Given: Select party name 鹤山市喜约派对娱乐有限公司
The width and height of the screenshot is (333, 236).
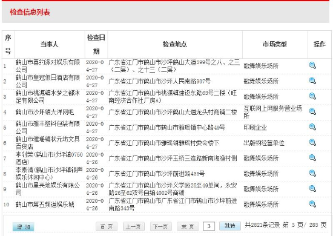Looking at the screenshot, I should click(x=48, y=65).
